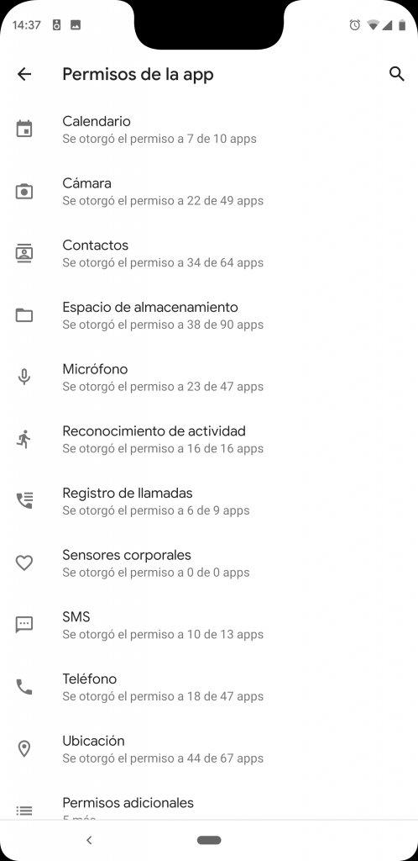Tap the Ubicación location pin icon

coord(24,749)
